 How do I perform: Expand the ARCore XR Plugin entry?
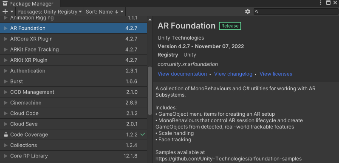tap(6, 39)
